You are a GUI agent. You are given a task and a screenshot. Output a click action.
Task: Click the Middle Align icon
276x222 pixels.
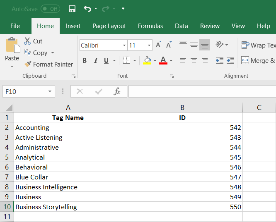coord(194,45)
